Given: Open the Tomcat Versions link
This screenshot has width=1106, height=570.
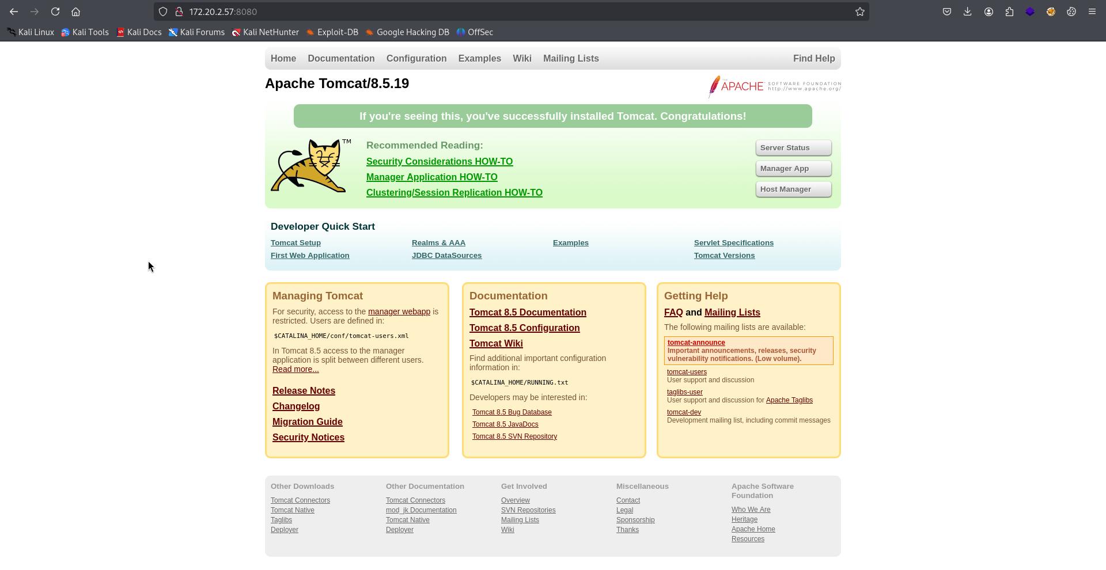Looking at the screenshot, I should coord(724,256).
